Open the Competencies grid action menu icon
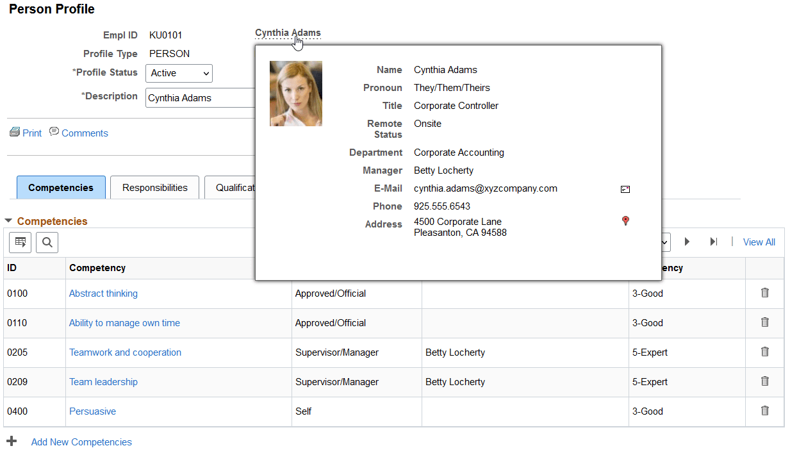The image size is (790, 455). coord(20,242)
